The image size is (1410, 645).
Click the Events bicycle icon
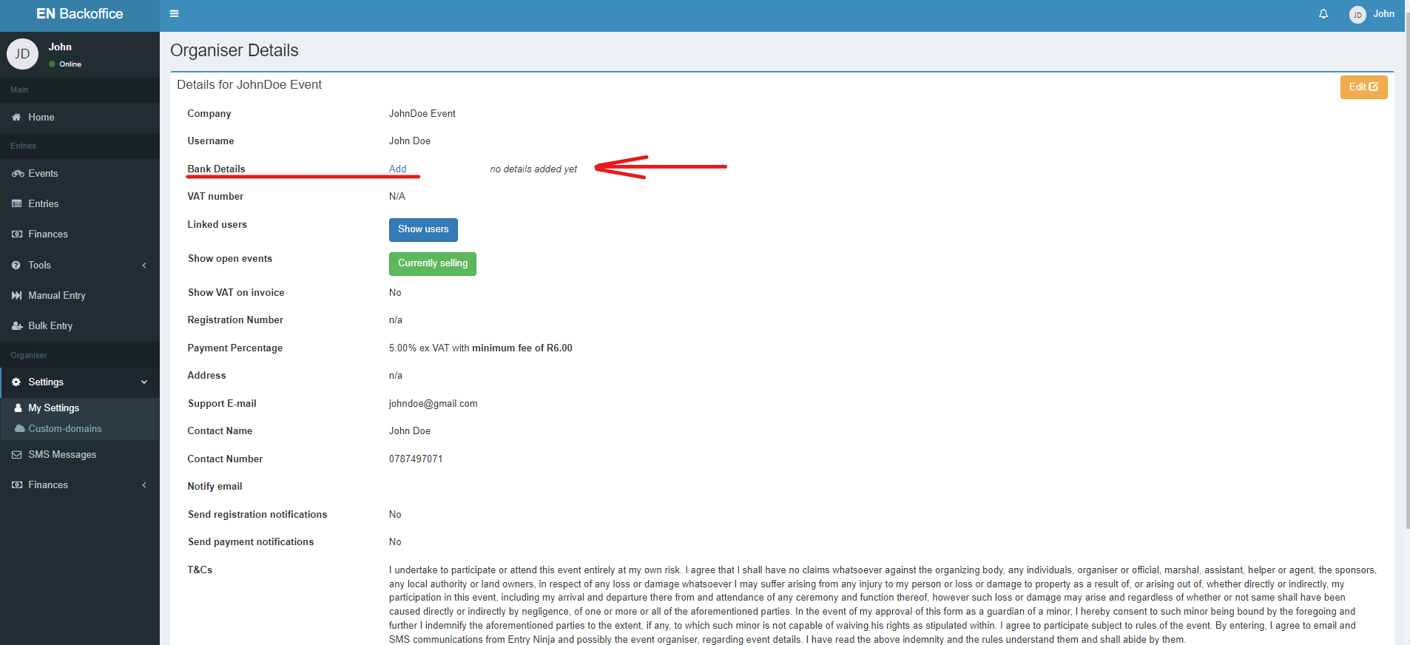click(18, 174)
